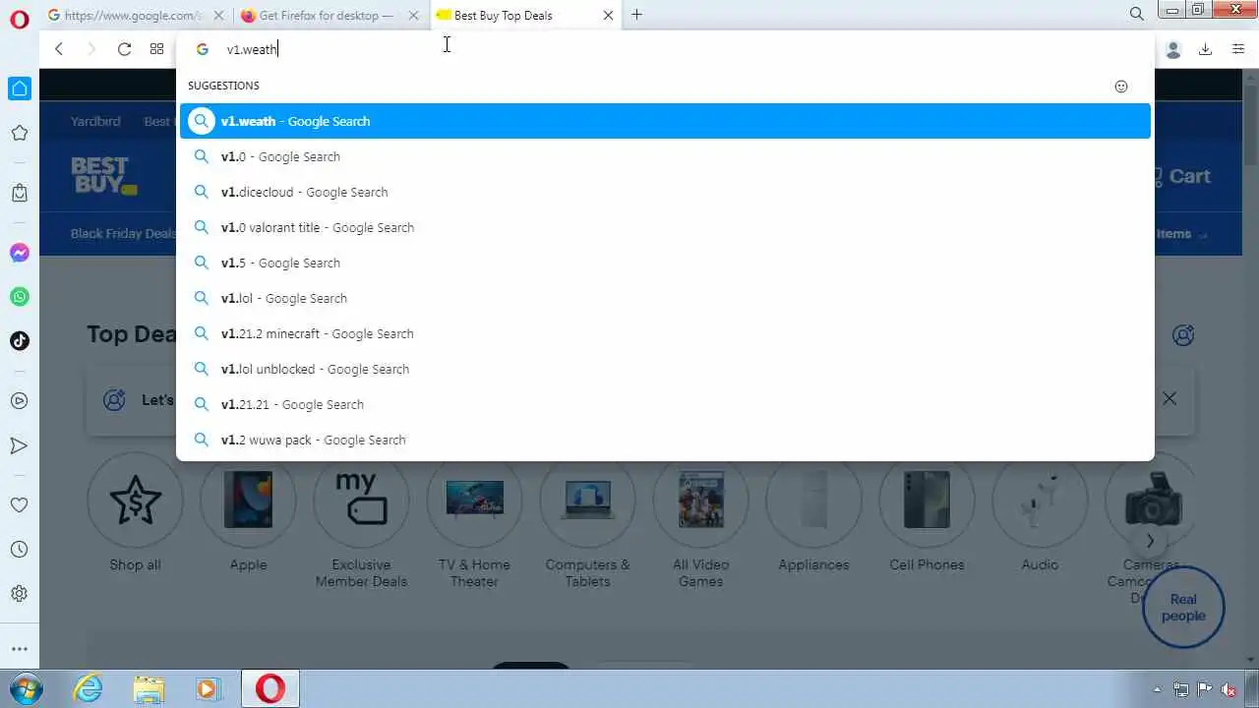Open the Yardbird link
Viewport: 1259px width, 708px height.
95,121
